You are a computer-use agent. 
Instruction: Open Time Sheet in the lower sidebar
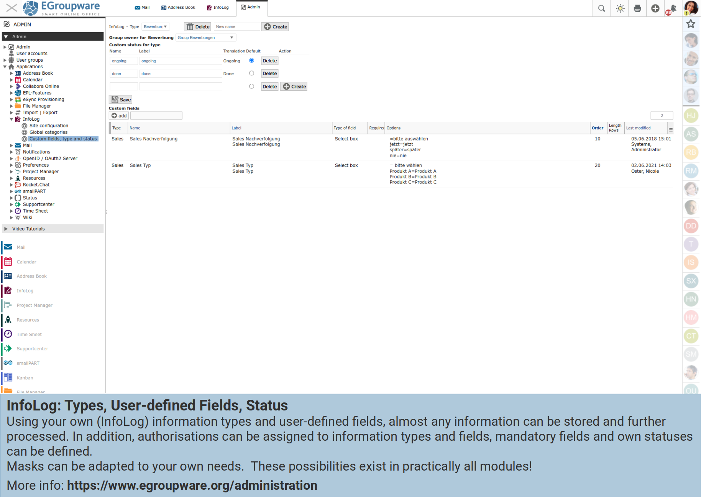[x=29, y=334]
